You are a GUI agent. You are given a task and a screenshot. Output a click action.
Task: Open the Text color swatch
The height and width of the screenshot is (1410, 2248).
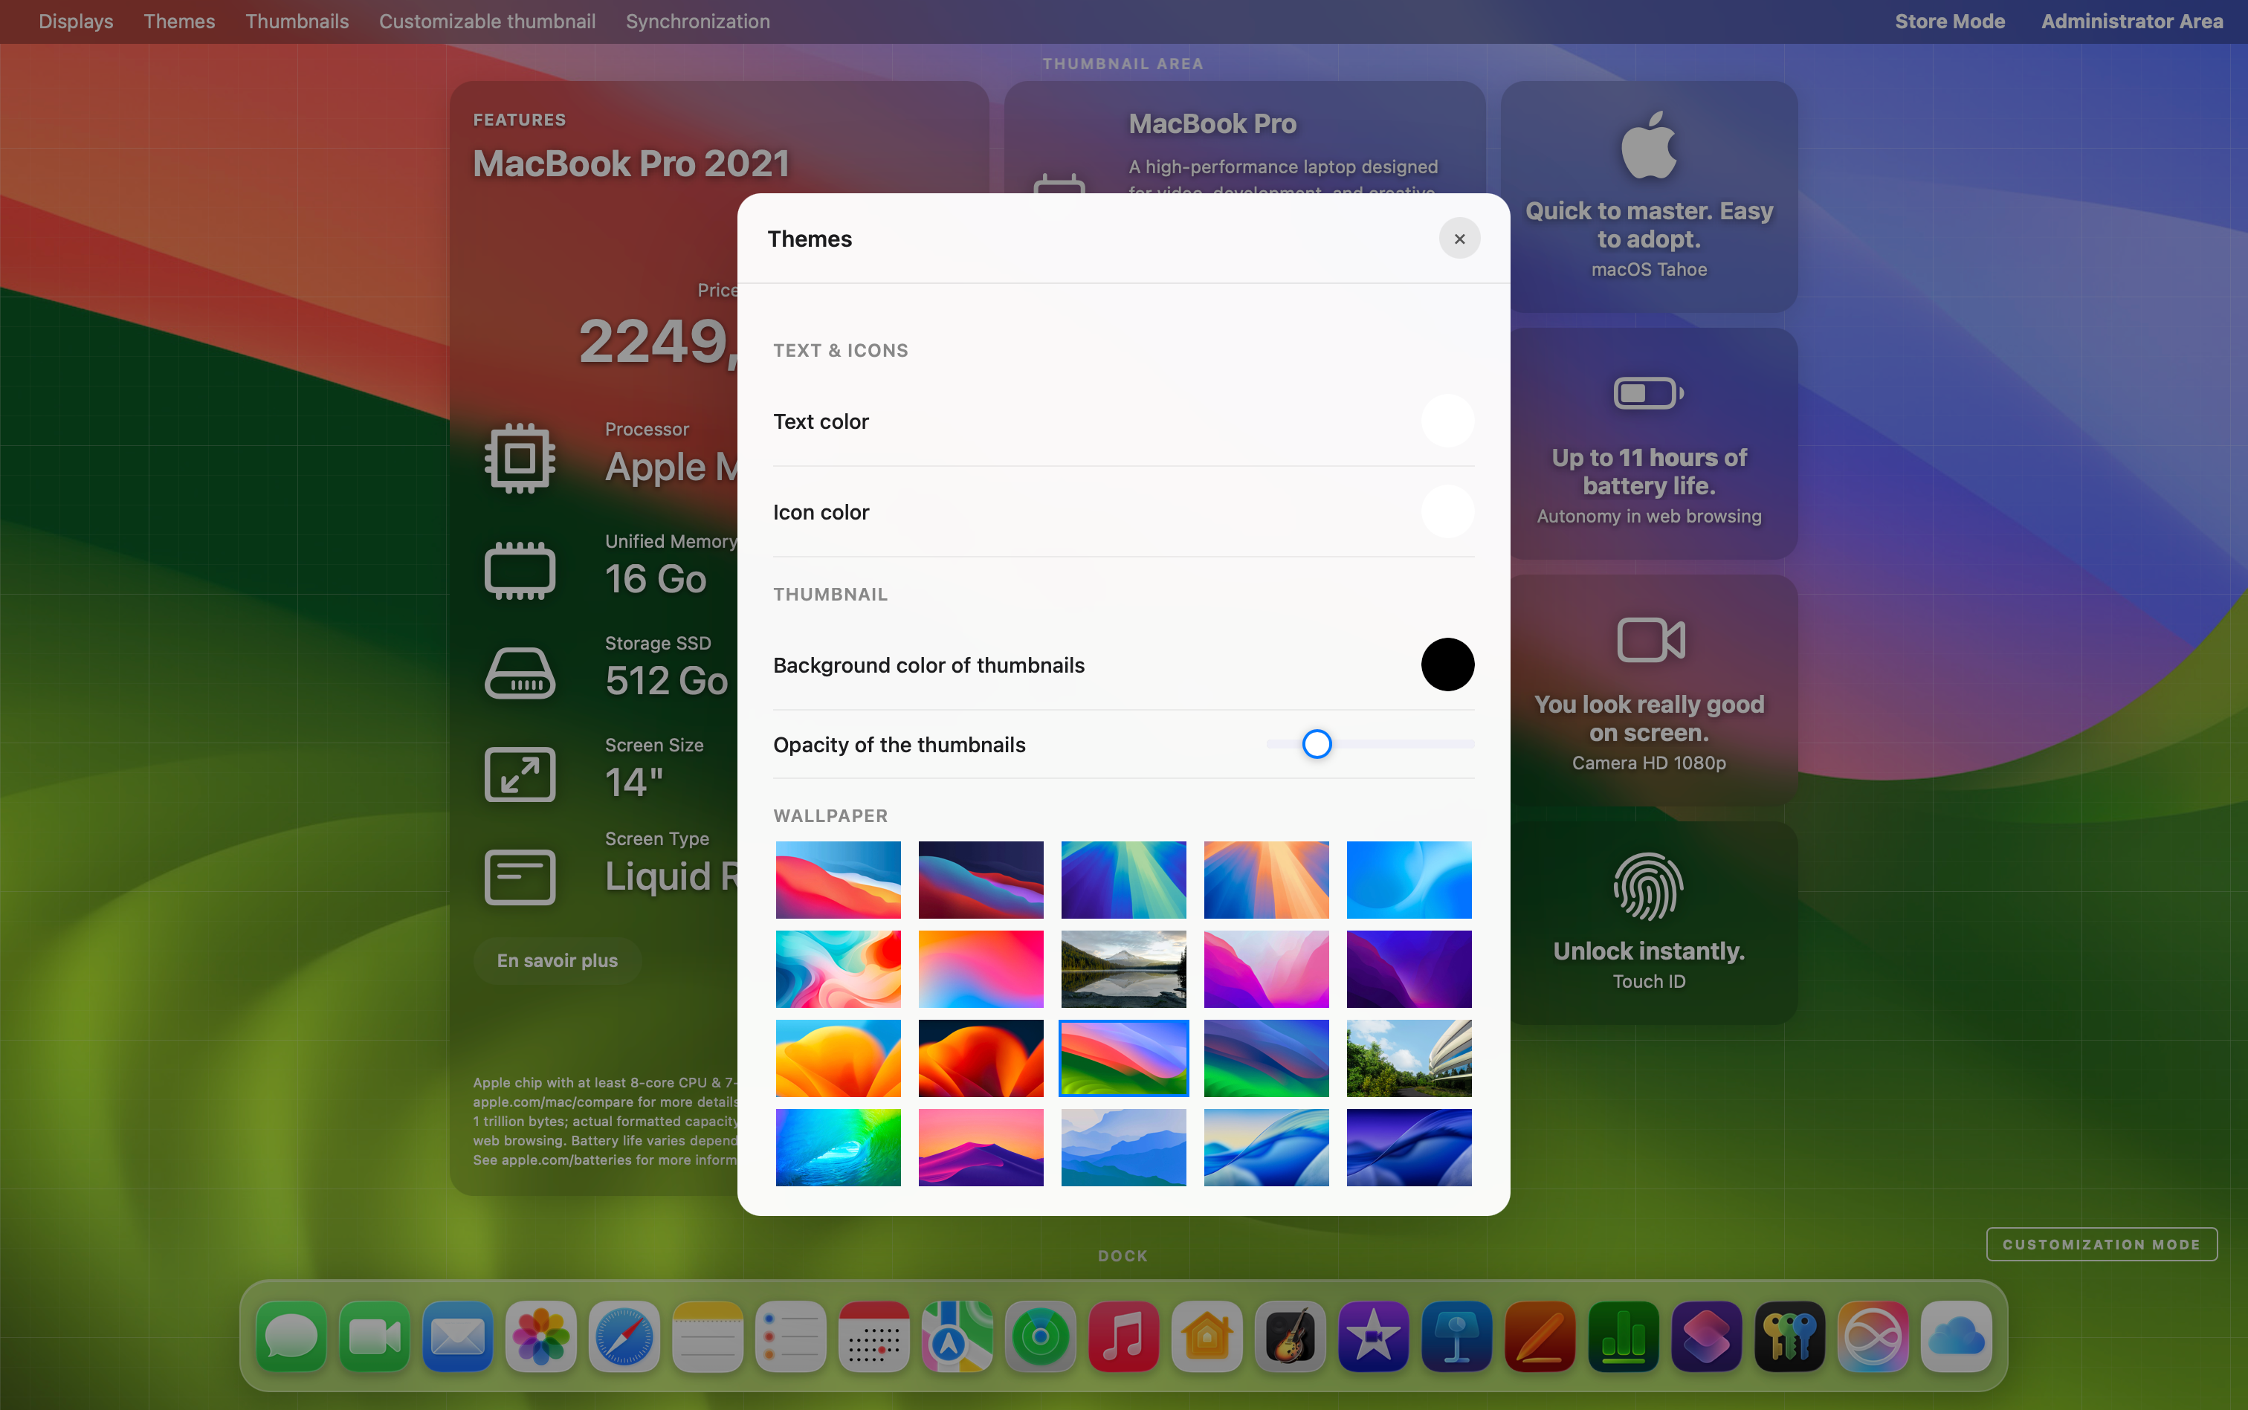coord(1447,421)
